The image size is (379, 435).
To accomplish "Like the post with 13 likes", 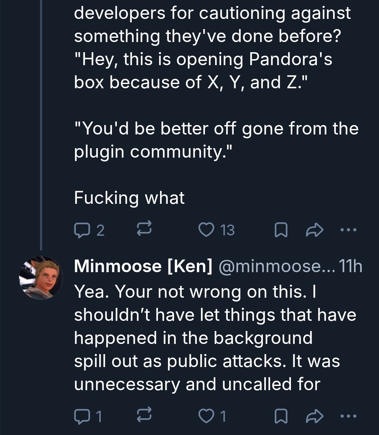I will (x=205, y=230).
